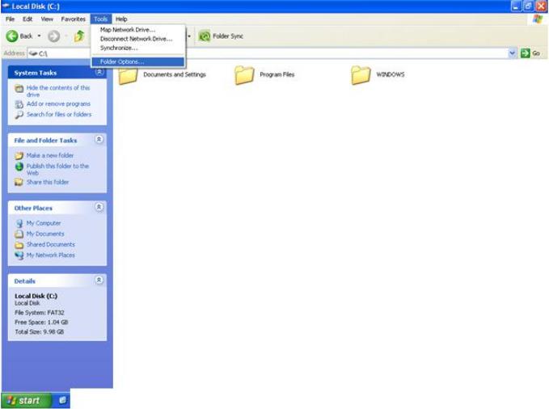Collapse the Details panel
Image resolution: width=549 pixels, height=409 pixels.
click(x=99, y=280)
